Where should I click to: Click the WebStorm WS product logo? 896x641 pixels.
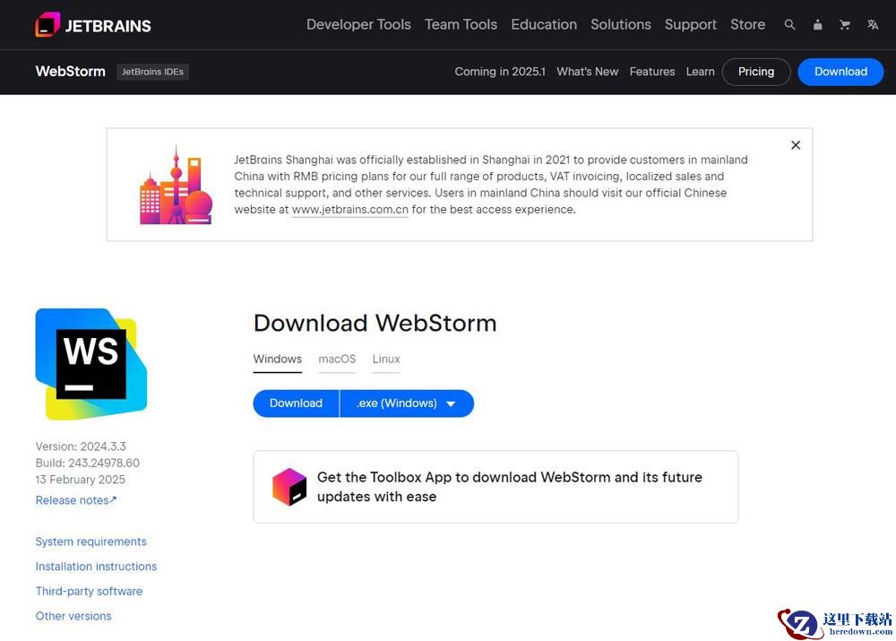[x=91, y=364]
